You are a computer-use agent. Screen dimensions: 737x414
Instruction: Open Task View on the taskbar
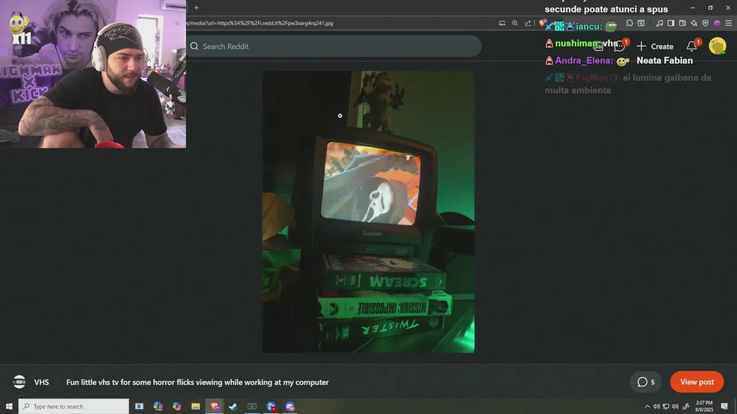click(x=139, y=407)
